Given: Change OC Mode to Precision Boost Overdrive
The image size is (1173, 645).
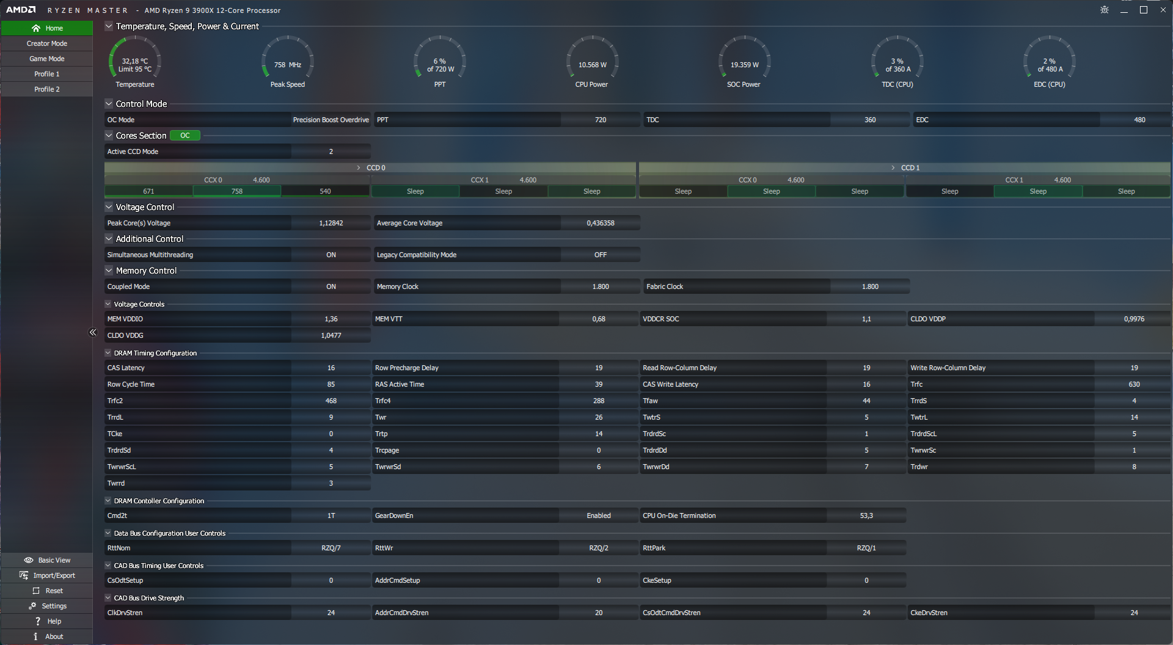Looking at the screenshot, I should coord(331,120).
